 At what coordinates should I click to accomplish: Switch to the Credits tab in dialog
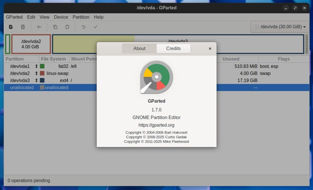[174, 49]
